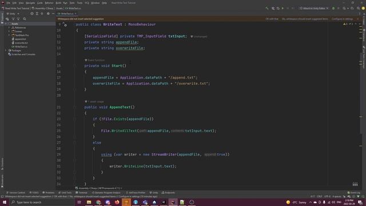Open the Problems tool window

[48, 193]
